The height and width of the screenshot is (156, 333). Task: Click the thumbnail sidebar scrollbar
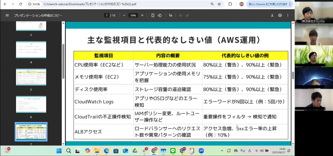(x=63, y=61)
